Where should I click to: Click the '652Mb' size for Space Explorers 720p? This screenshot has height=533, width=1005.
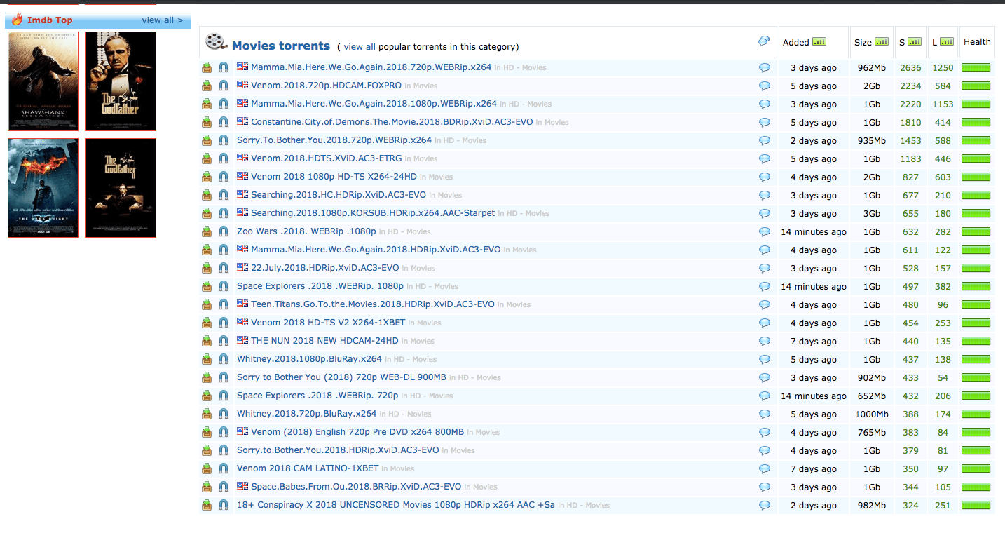[872, 396]
